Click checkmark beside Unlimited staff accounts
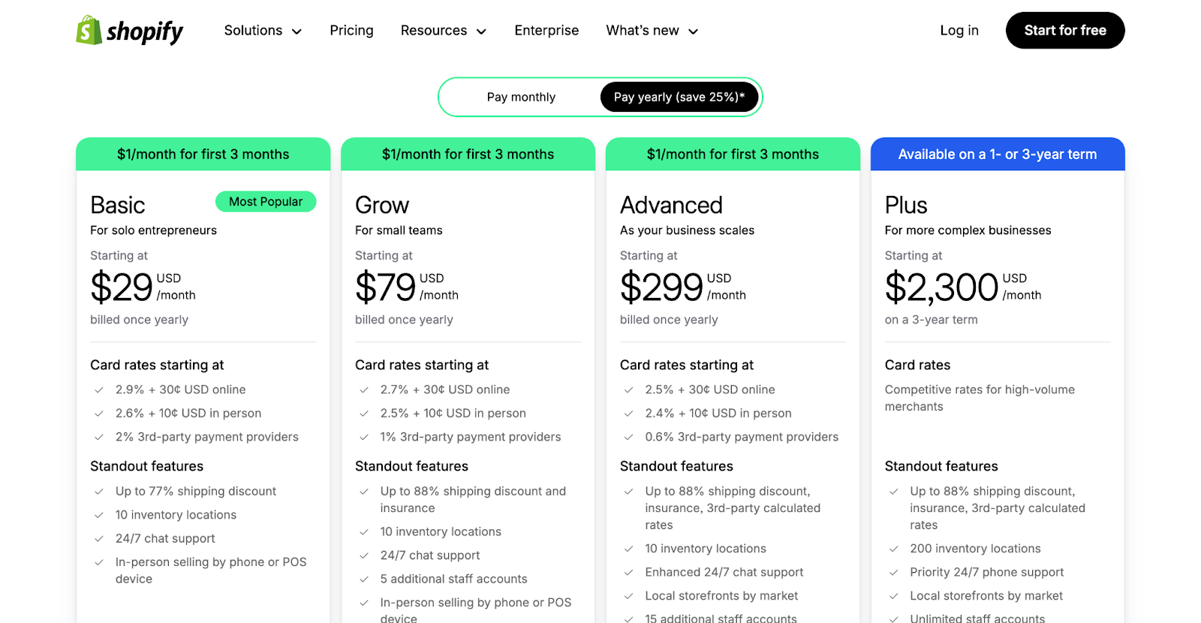Screen dimensions: 1201x623 [x=893, y=619]
